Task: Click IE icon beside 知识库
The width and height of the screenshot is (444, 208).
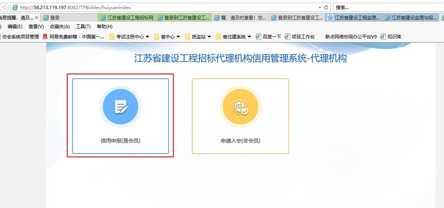Action: (x=383, y=37)
